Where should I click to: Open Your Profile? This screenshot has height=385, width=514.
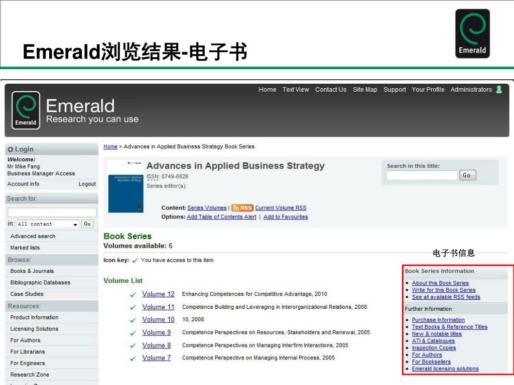click(428, 89)
